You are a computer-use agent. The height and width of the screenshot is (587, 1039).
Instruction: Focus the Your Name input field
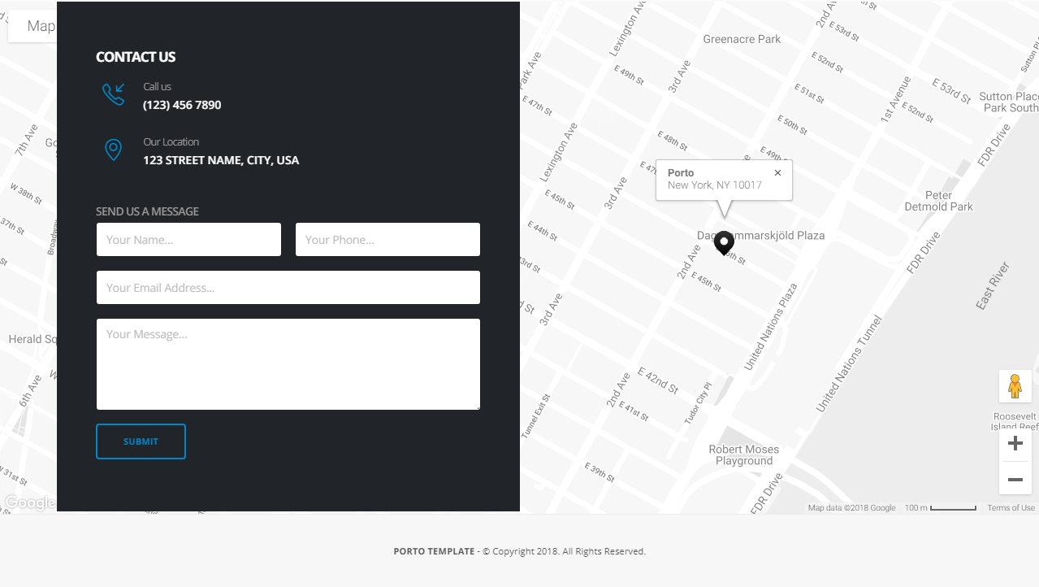(x=188, y=240)
